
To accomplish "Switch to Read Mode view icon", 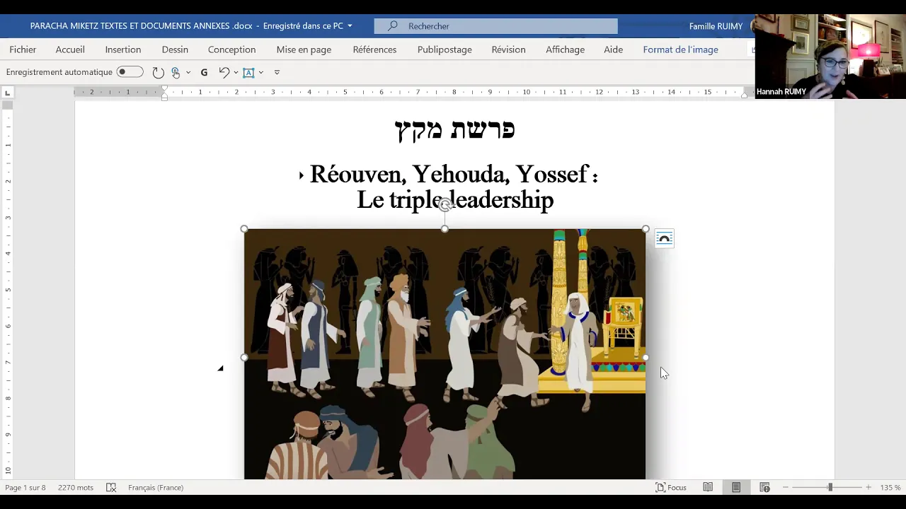I will coord(708,487).
